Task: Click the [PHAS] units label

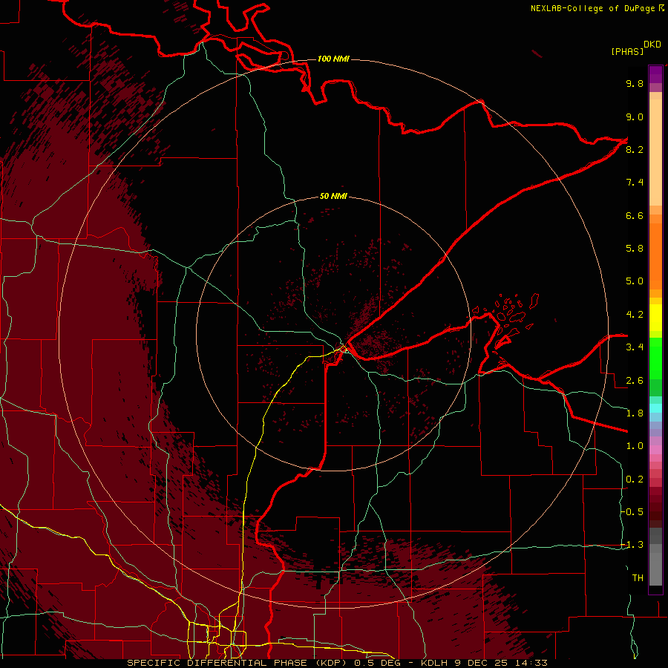Action: pyautogui.click(x=627, y=51)
